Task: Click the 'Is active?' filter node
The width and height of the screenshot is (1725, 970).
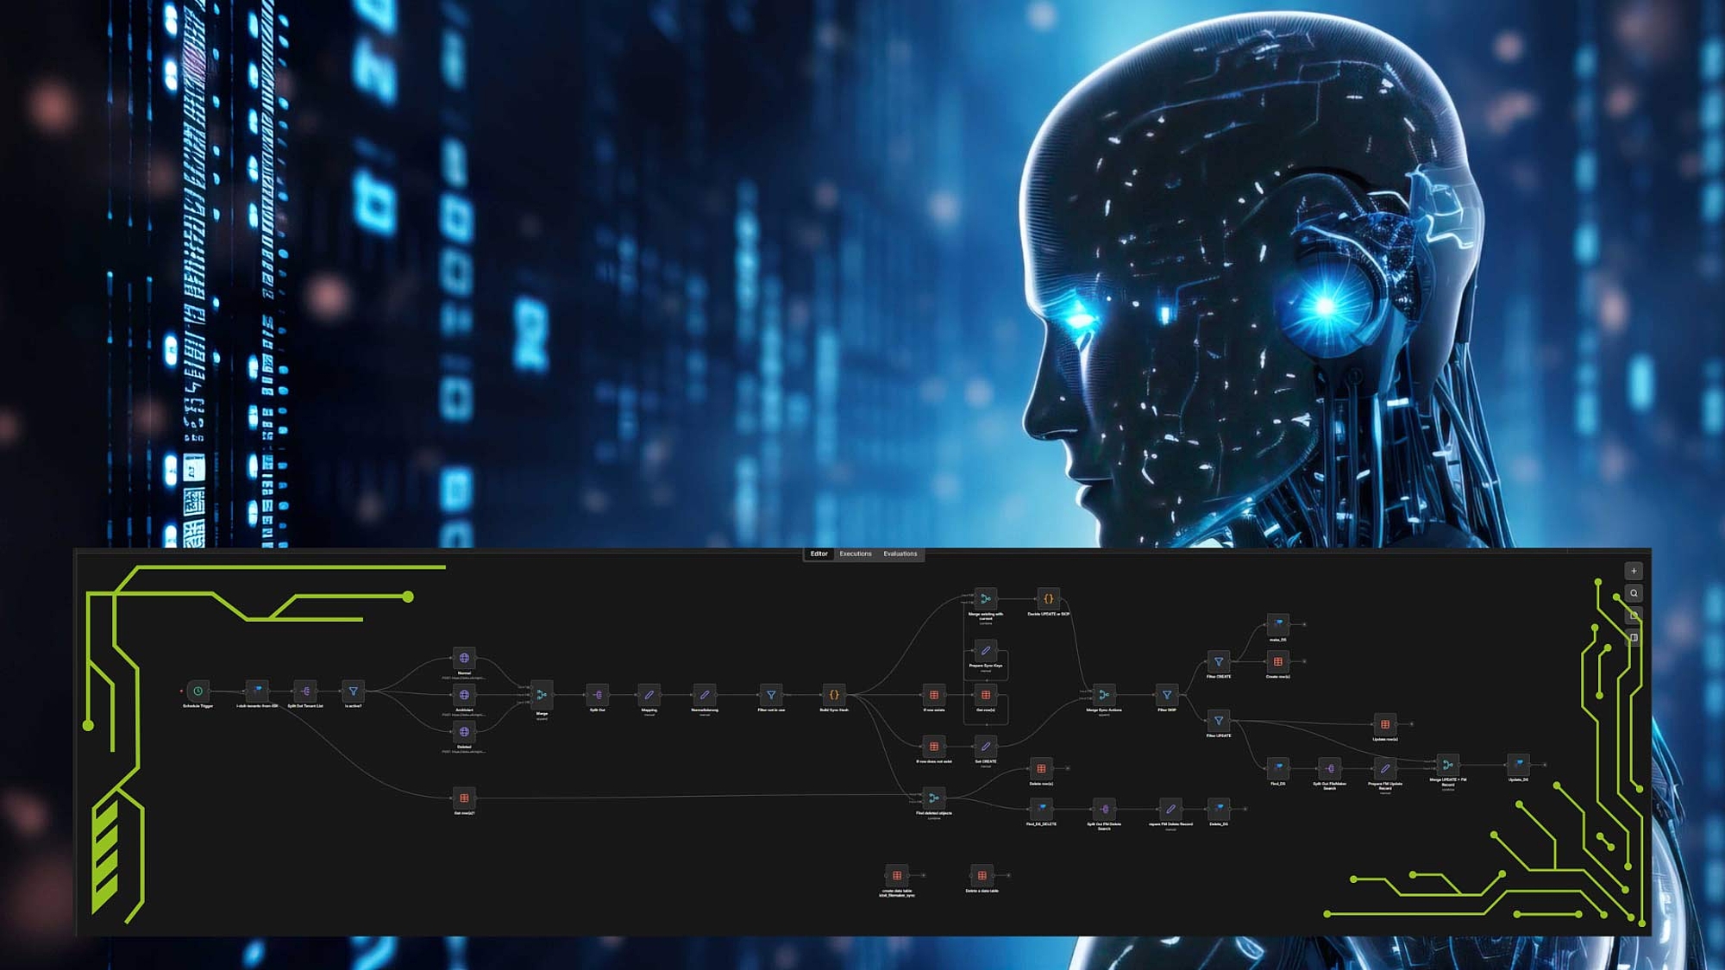Action: (x=353, y=692)
